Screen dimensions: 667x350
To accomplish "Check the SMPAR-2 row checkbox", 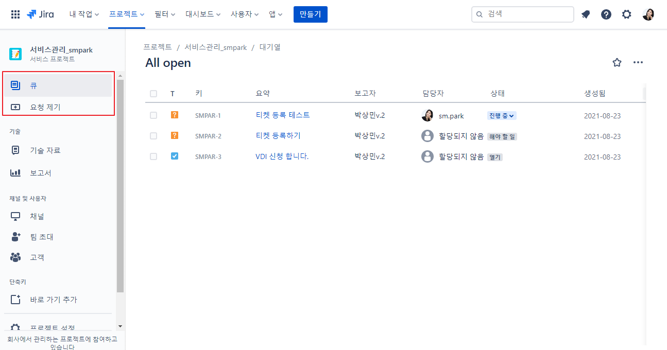I will (x=153, y=136).
